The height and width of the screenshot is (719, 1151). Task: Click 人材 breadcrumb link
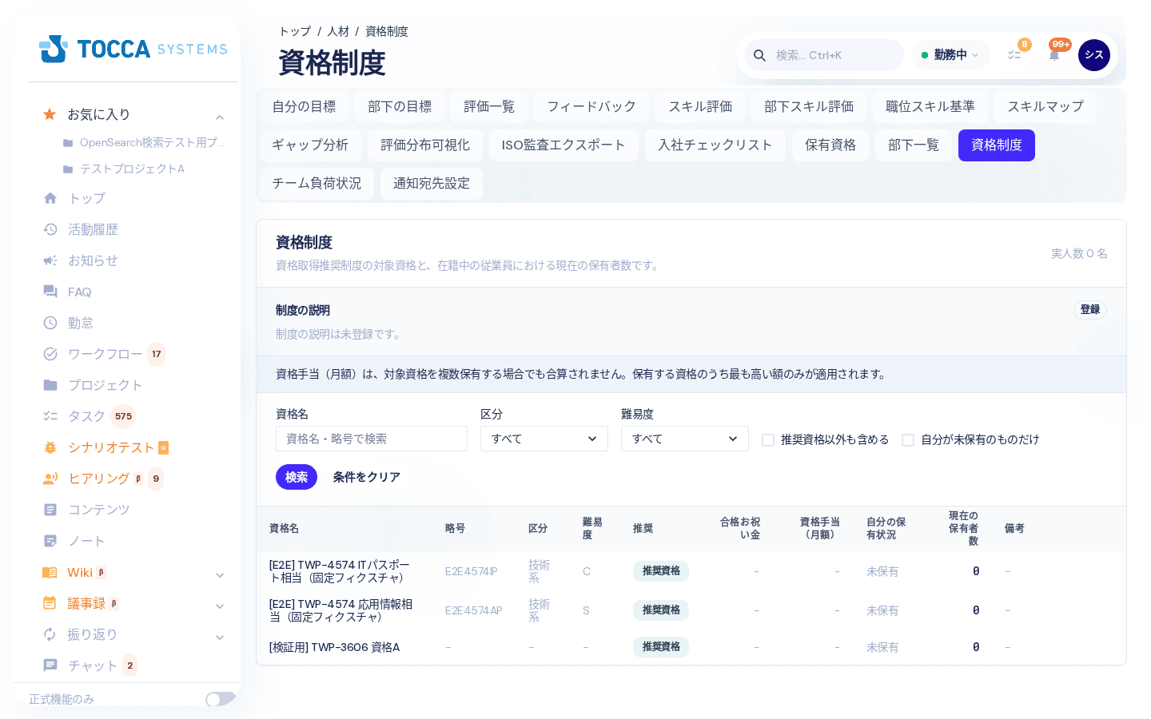click(x=338, y=31)
